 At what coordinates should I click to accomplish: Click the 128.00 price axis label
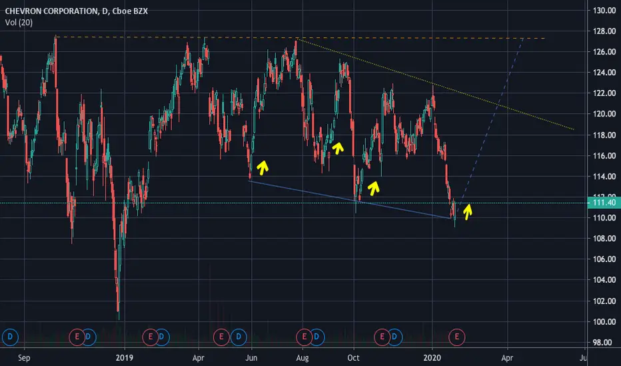[x=604, y=31]
